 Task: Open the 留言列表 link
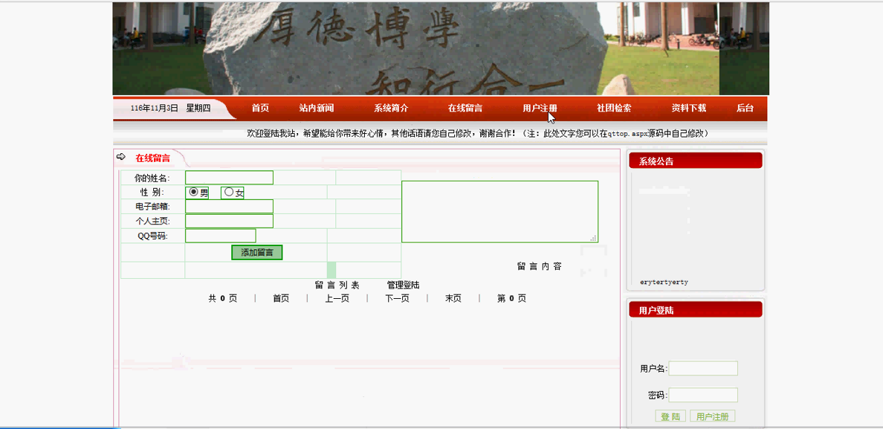click(x=337, y=285)
